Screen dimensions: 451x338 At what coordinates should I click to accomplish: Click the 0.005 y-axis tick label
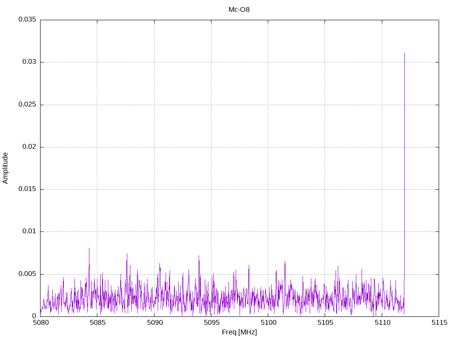[x=27, y=274]
